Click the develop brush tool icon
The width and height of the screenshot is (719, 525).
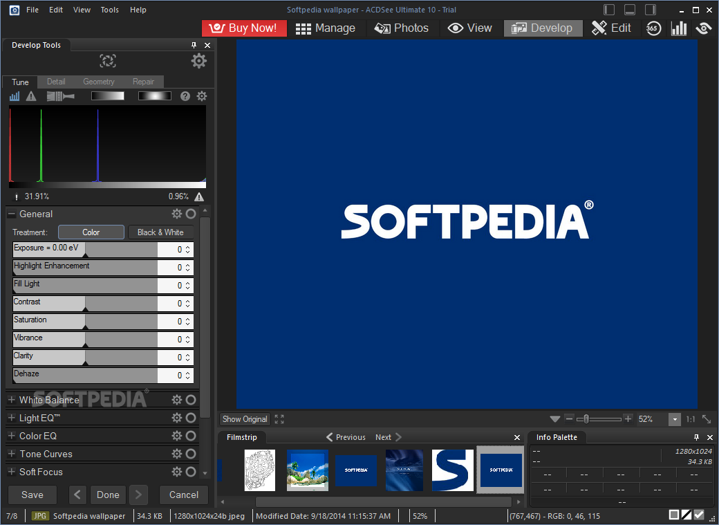tap(60, 96)
